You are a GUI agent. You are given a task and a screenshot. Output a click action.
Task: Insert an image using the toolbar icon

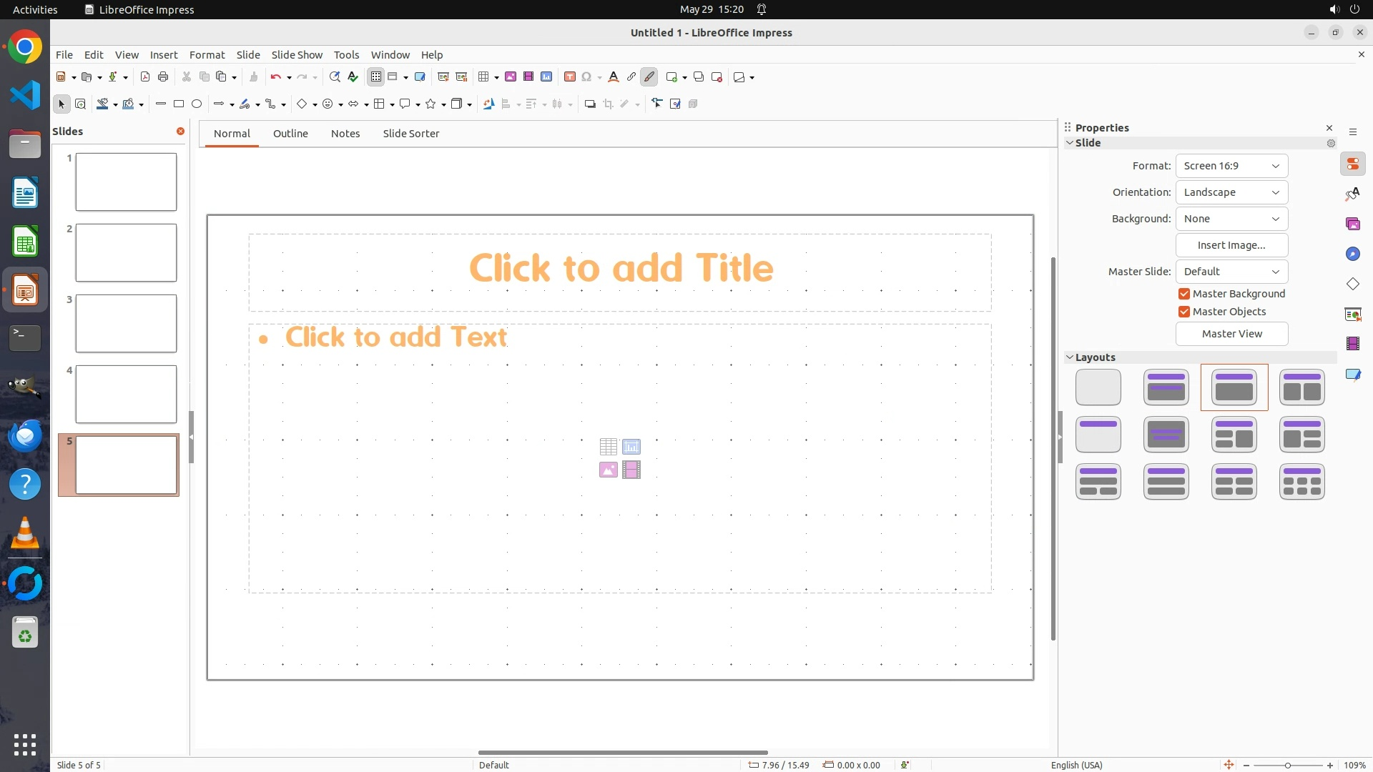click(511, 77)
